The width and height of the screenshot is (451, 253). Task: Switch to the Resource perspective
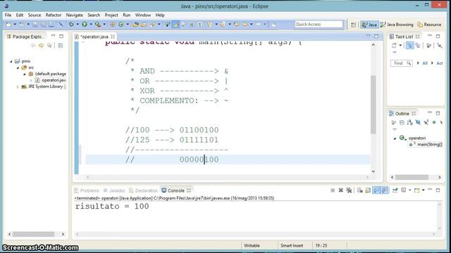click(429, 25)
